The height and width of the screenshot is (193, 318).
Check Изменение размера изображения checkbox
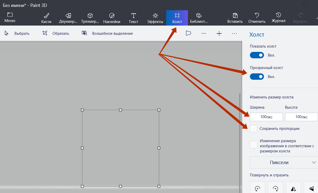click(x=253, y=144)
